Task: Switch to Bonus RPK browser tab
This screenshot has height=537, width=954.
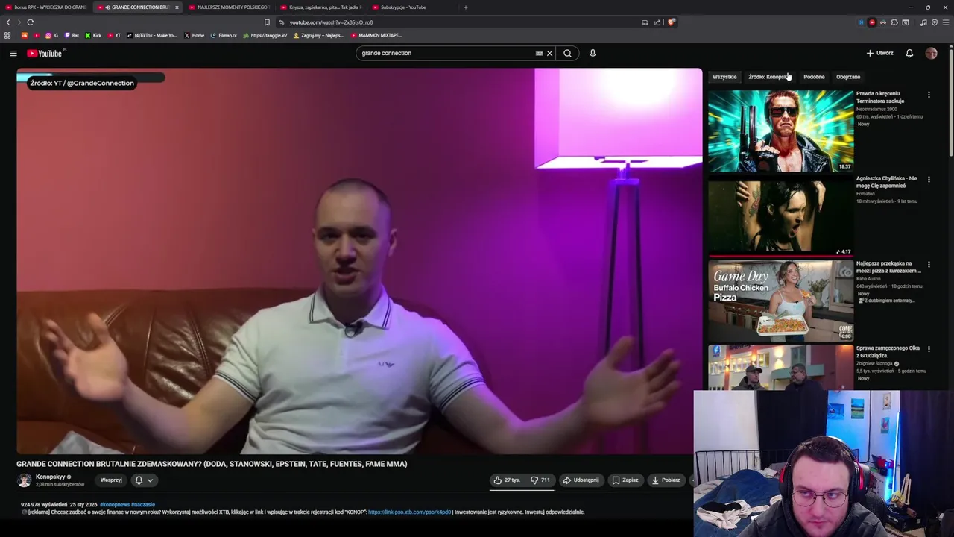Action: click(x=46, y=7)
